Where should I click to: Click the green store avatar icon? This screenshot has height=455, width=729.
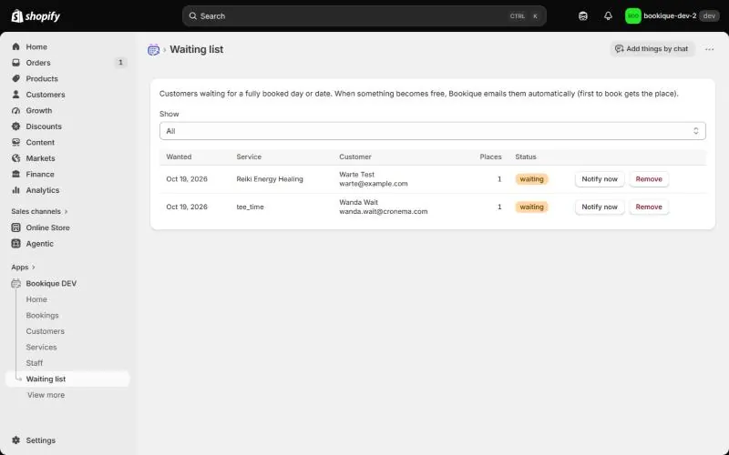pyautogui.click(x=632, y=15)
